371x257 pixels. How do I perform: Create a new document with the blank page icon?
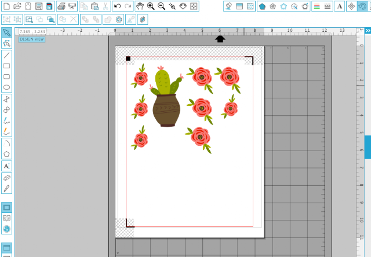(6, 6)
